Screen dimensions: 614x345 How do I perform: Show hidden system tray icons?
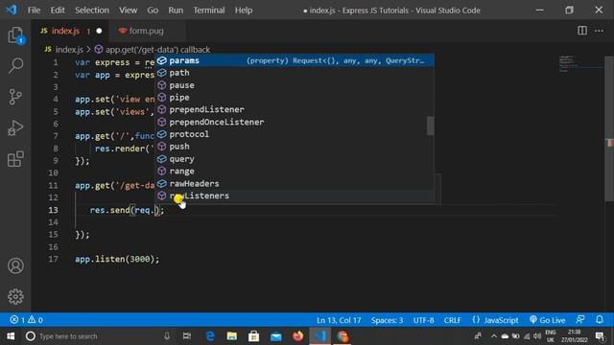click(x=493, y=336)
